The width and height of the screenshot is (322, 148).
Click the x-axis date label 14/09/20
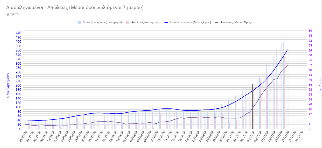(64, 136)
